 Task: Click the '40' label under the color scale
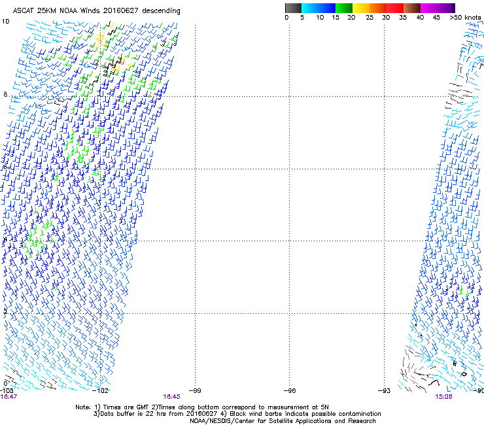coord(420,18)
